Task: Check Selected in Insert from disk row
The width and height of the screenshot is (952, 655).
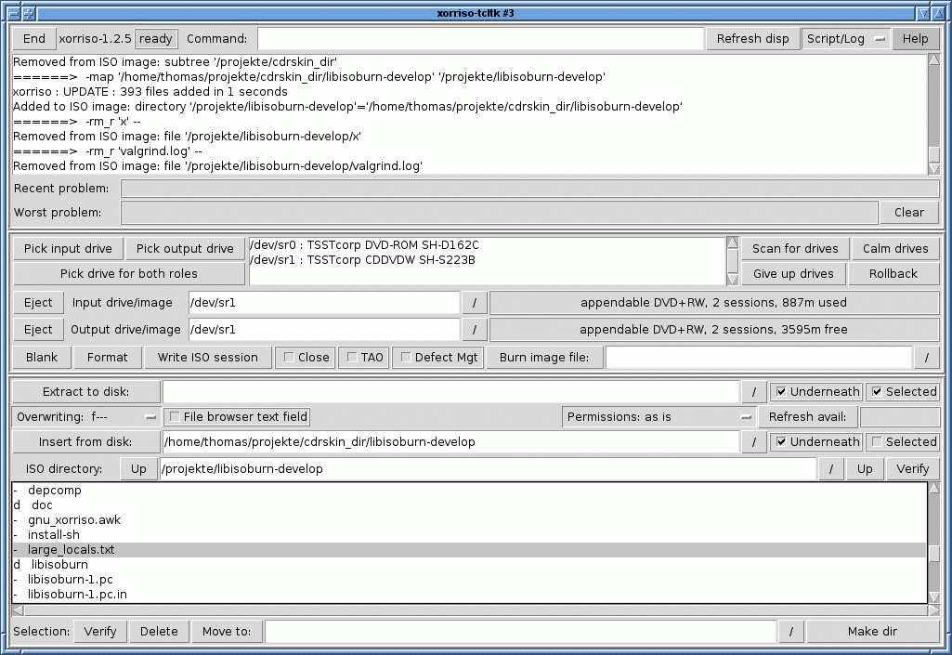Action: click(903, 442)
